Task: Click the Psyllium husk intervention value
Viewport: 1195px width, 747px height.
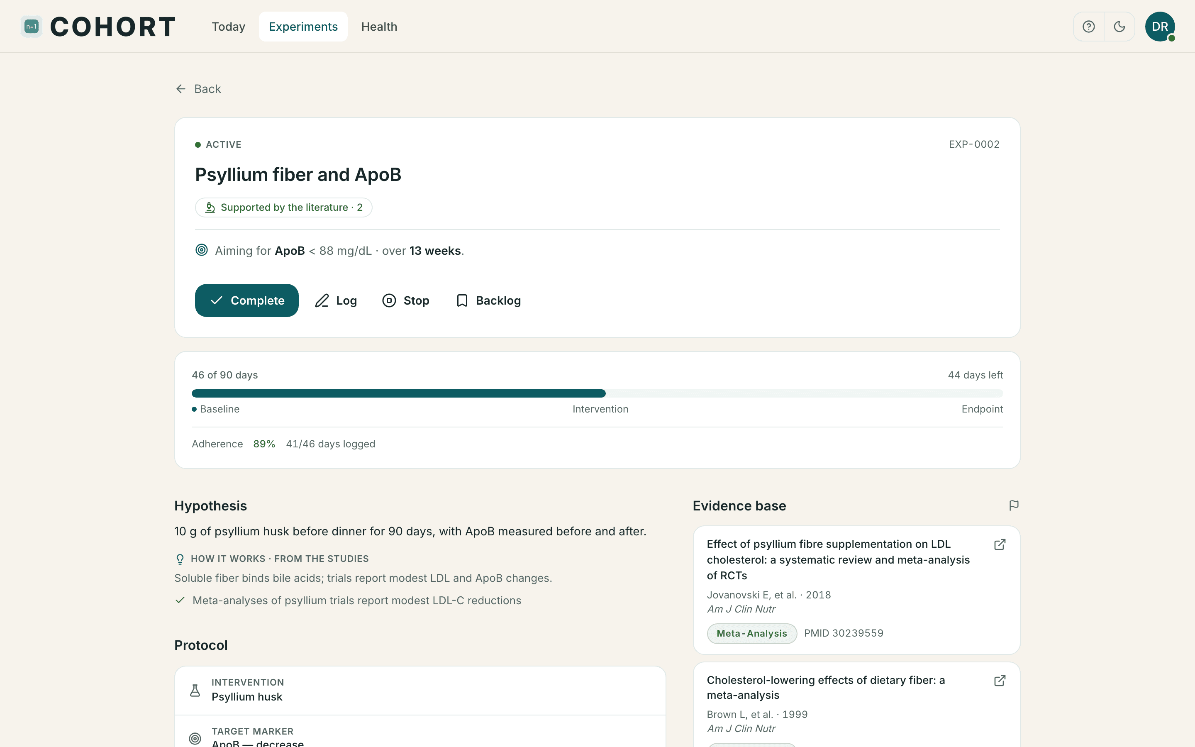Action: (x=247, y=697)
